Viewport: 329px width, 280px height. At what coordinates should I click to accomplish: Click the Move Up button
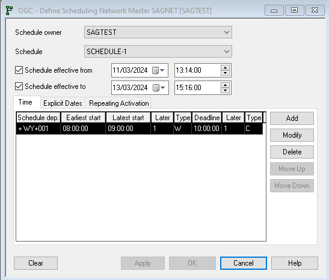(292, 169)
